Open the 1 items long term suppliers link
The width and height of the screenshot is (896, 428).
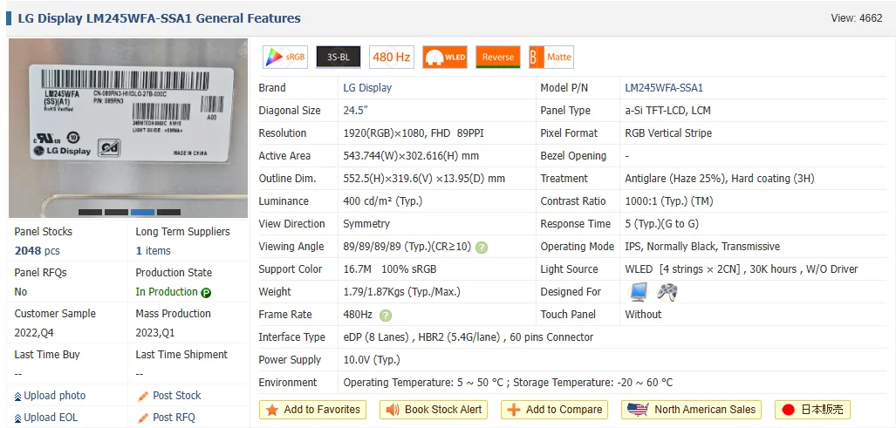point(153,251)
